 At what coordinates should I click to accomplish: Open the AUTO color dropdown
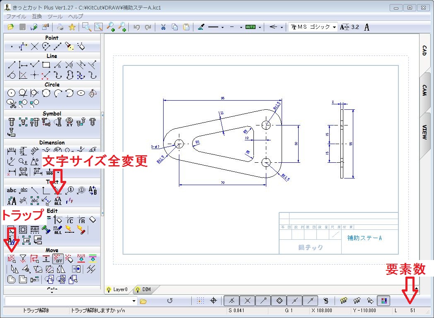click(260, 27)
